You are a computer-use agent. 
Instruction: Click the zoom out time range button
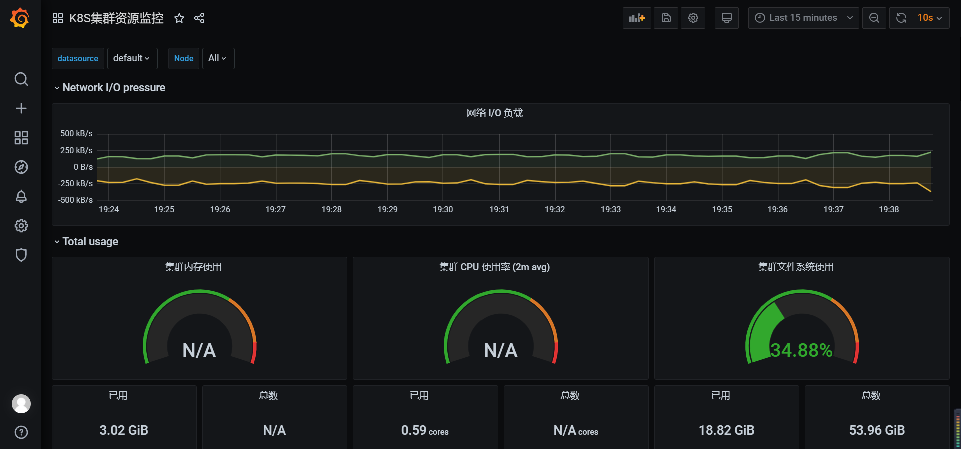[x=874, y=18]
